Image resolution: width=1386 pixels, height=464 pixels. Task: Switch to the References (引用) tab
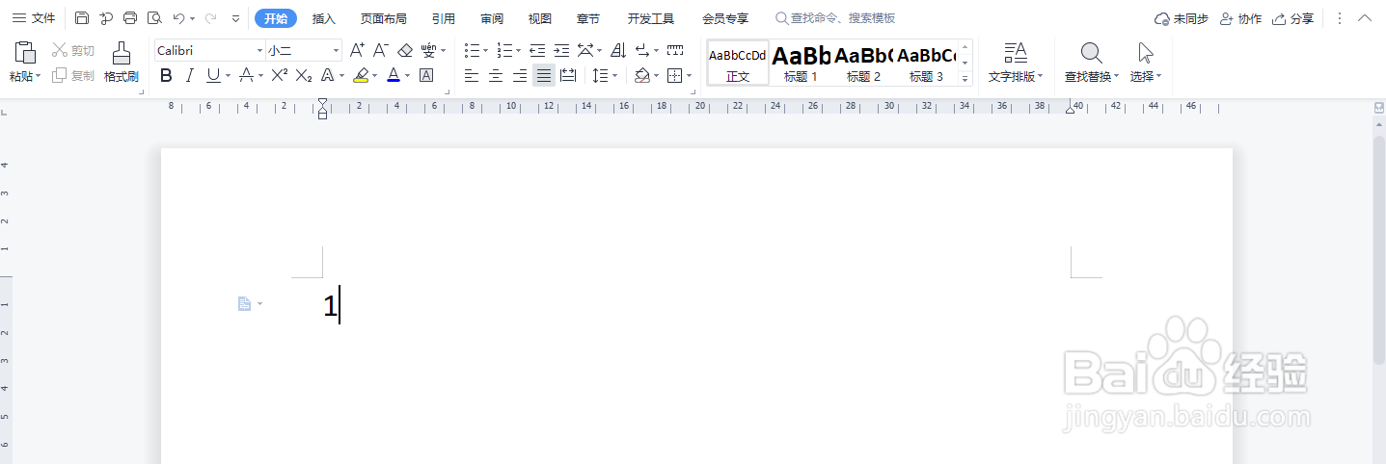coord(444,18)
